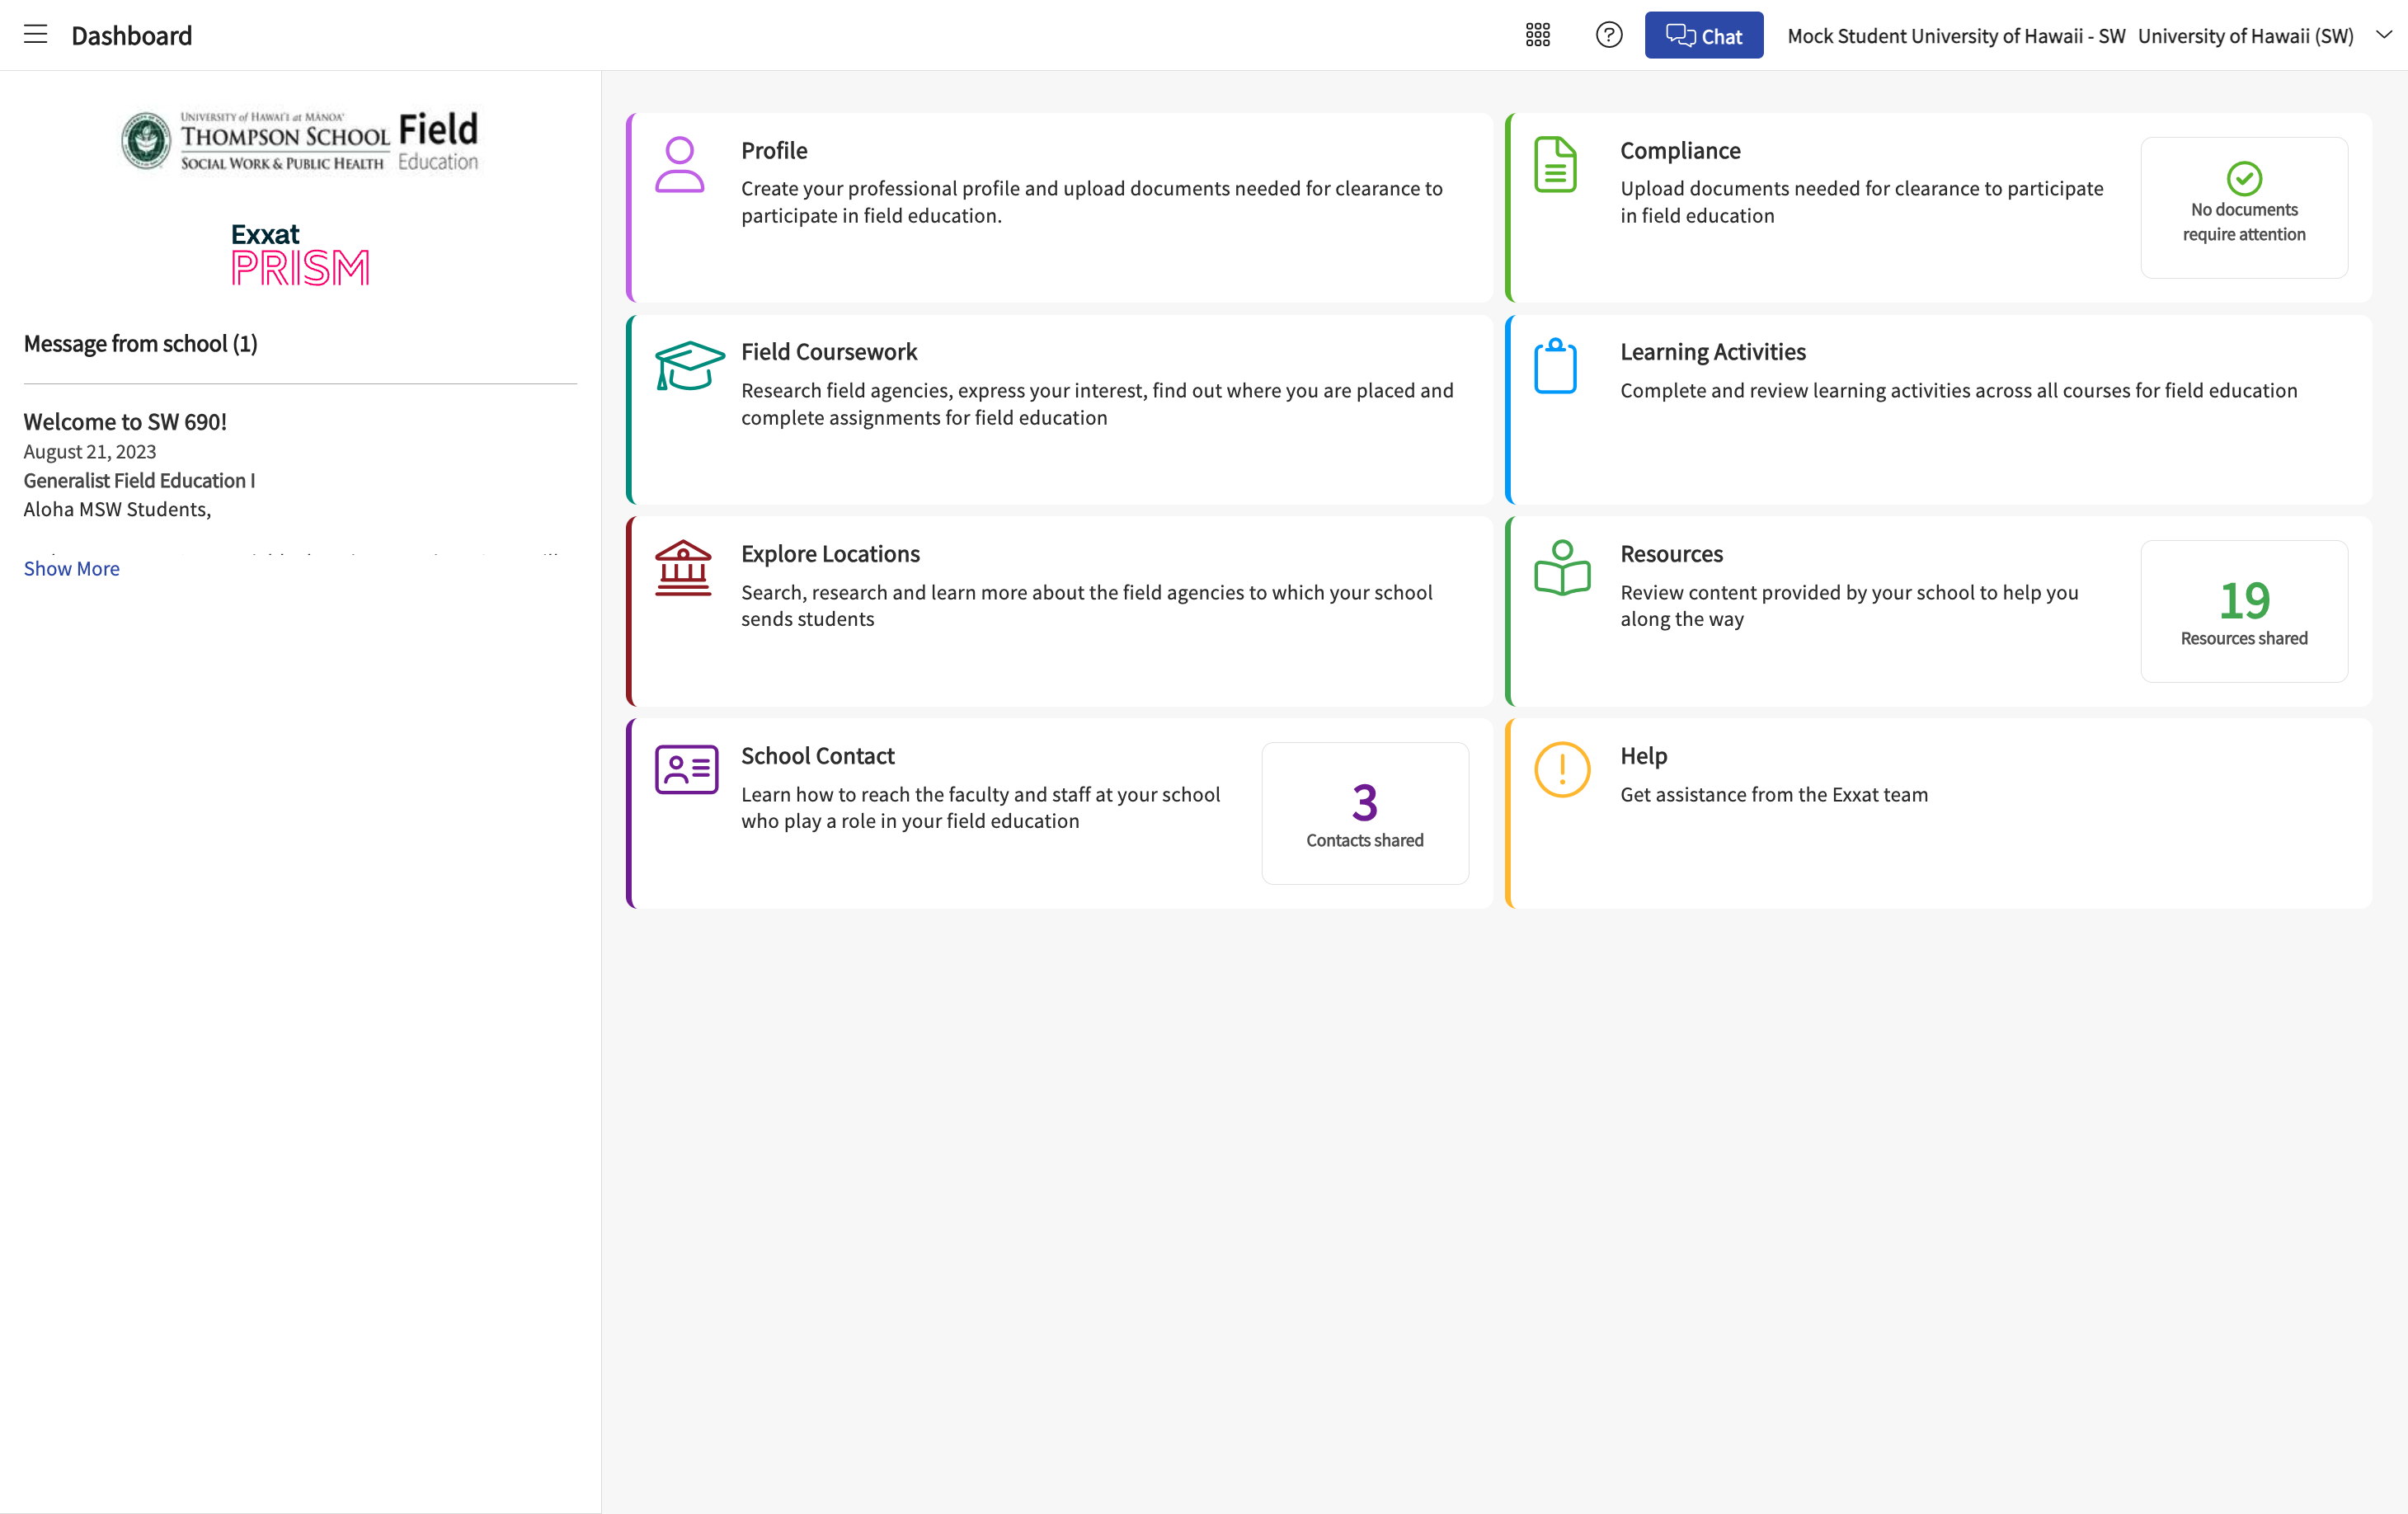Open the Field Coursework title
This screenshot has width=2408, height=1514.
pyautogui.click(x=829, y=352)
